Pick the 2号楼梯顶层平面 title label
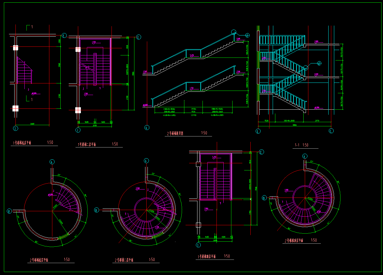This screenshot has height=275, width=383. click(294, 241)
